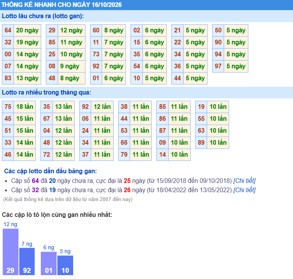The height and width of the screenshot is (279, 293).
Task: Open Chi tiết link for pair 64
Action: (244, 181)
